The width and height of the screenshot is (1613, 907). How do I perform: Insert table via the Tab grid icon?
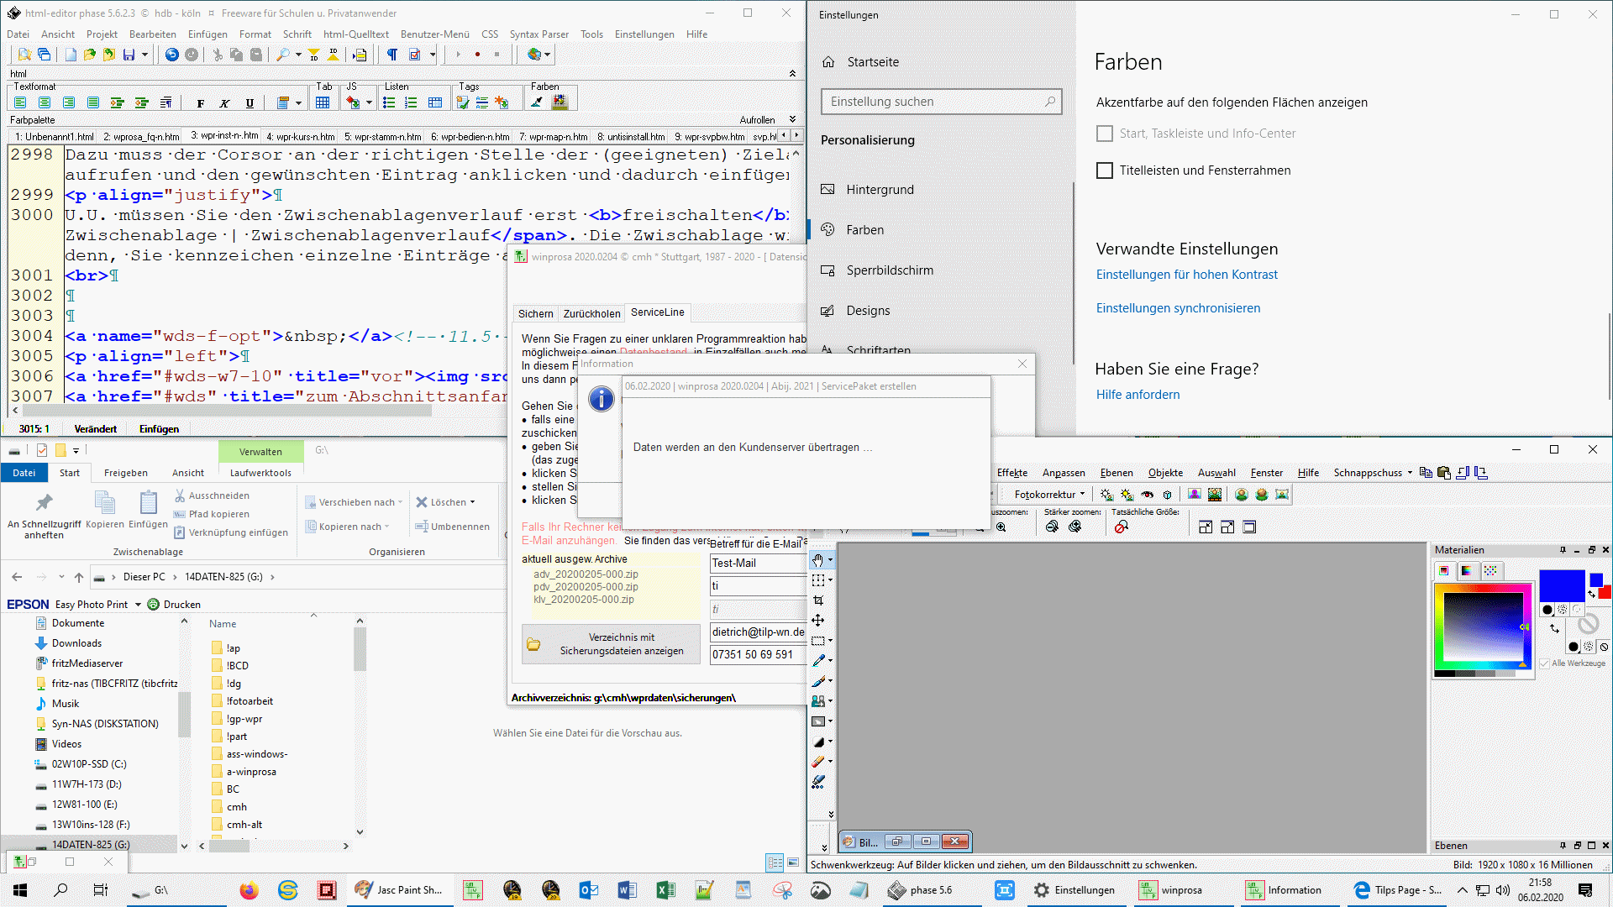323,102
